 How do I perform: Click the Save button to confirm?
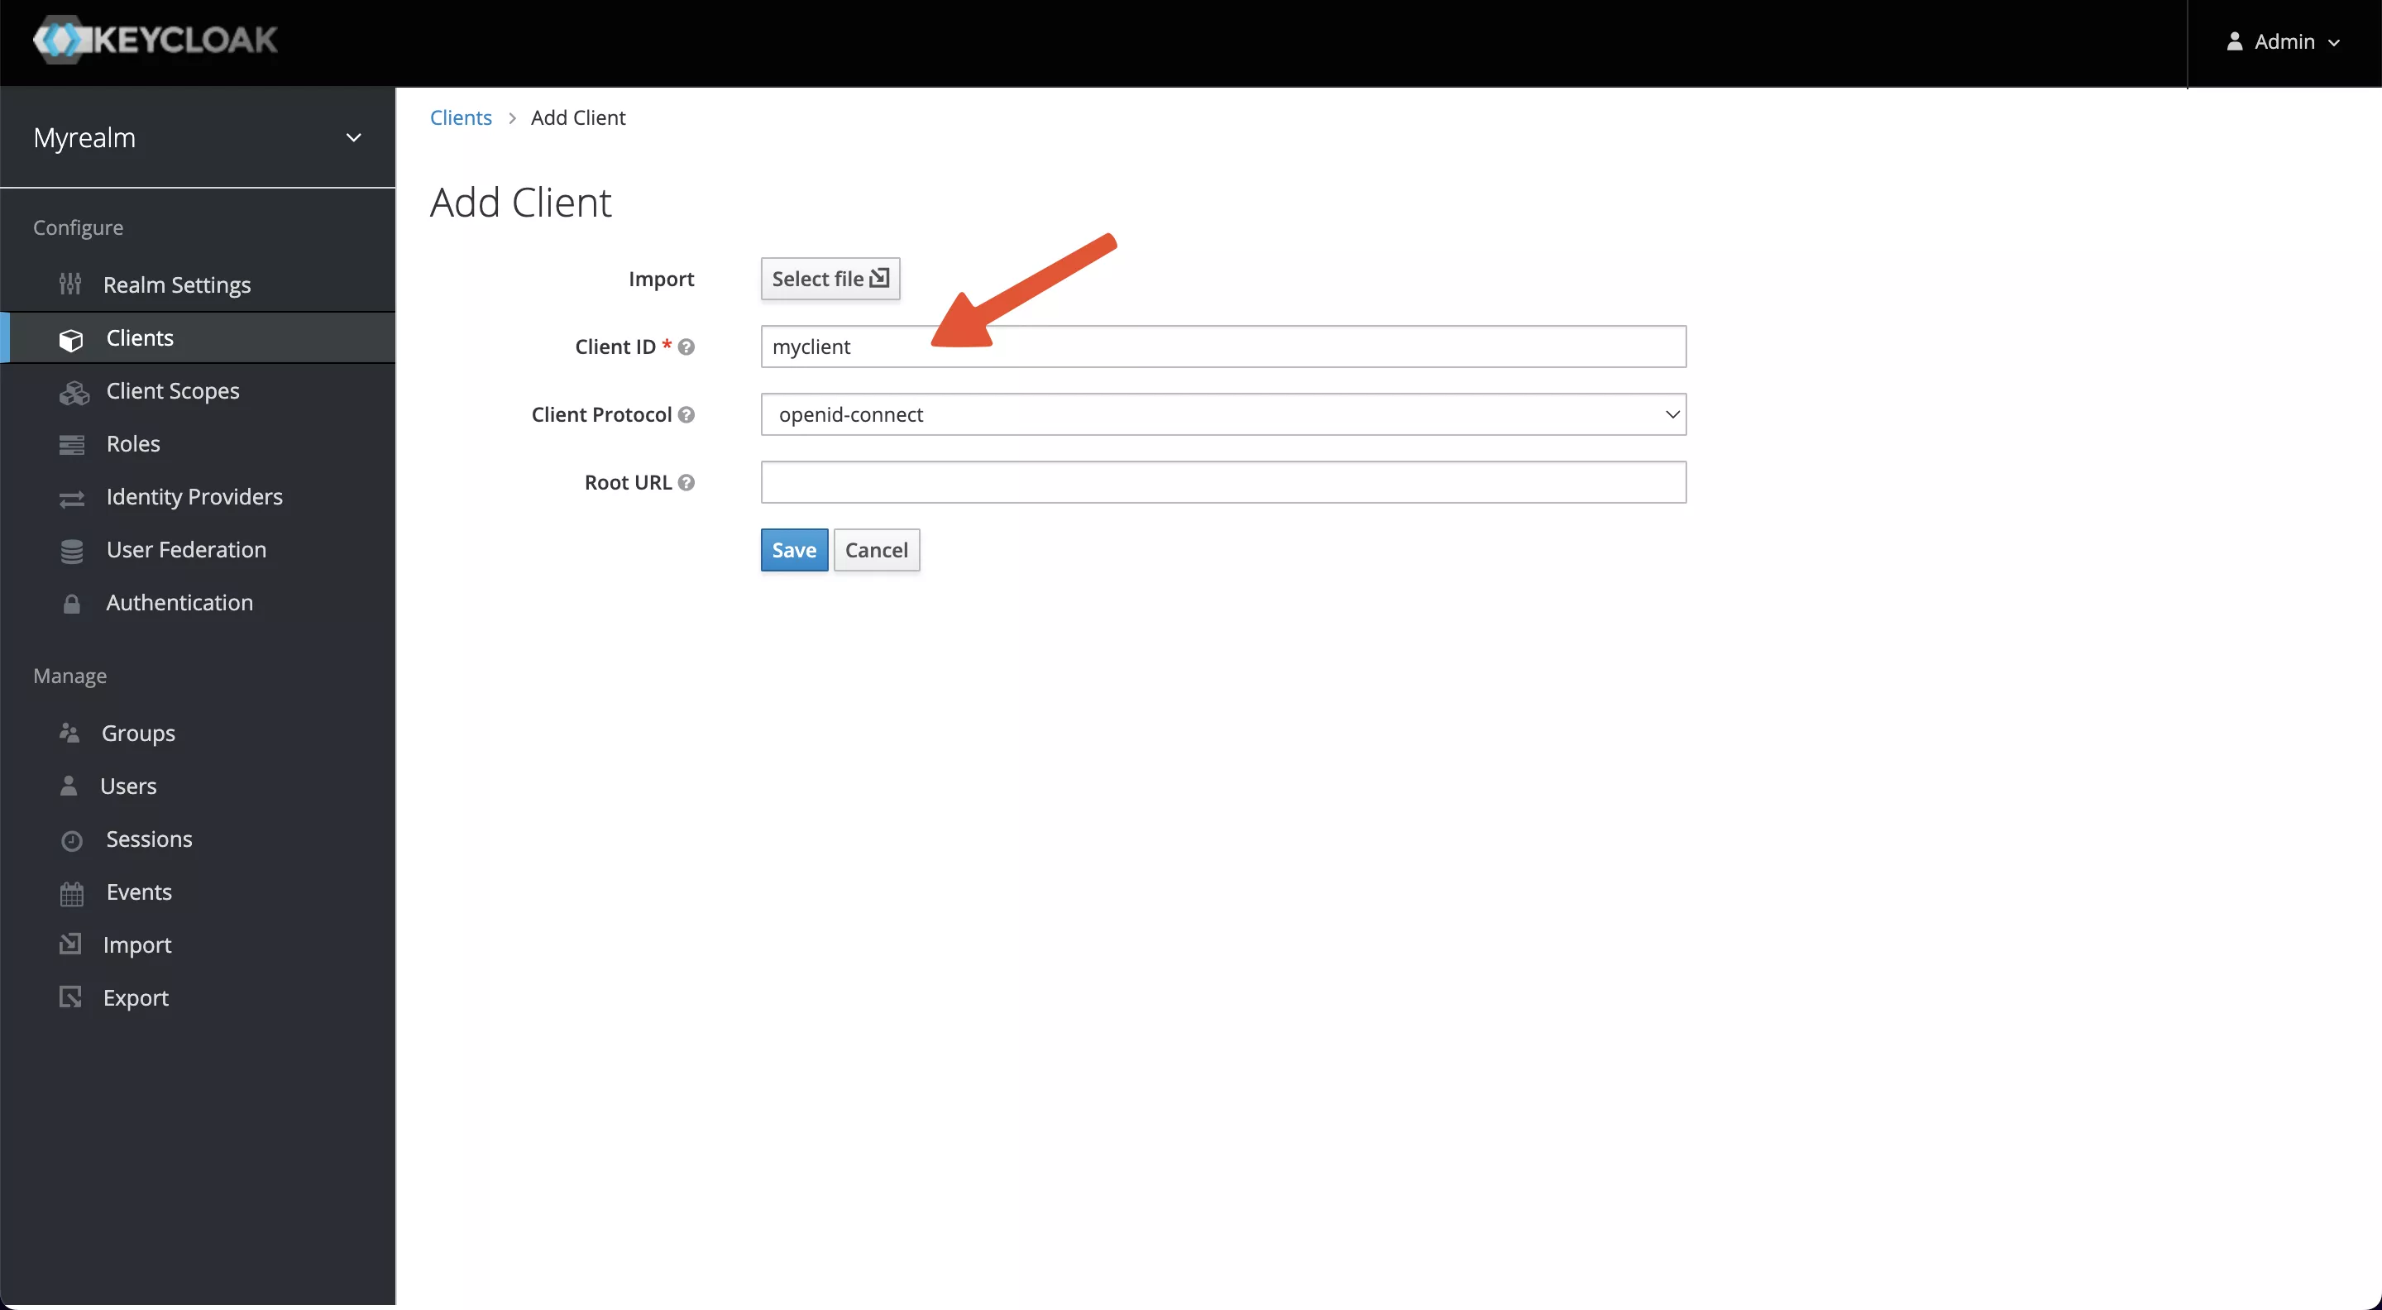[x=793, y=550]
